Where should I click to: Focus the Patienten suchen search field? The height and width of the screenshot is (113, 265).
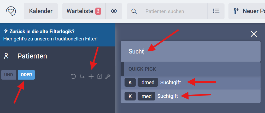[172, 11]
